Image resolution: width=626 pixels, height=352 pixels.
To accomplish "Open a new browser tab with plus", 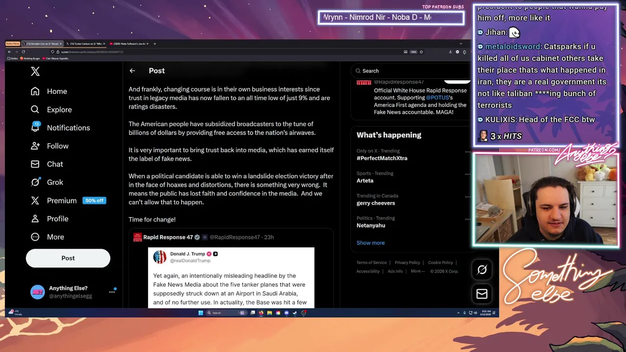I will (x=155, y=44).
